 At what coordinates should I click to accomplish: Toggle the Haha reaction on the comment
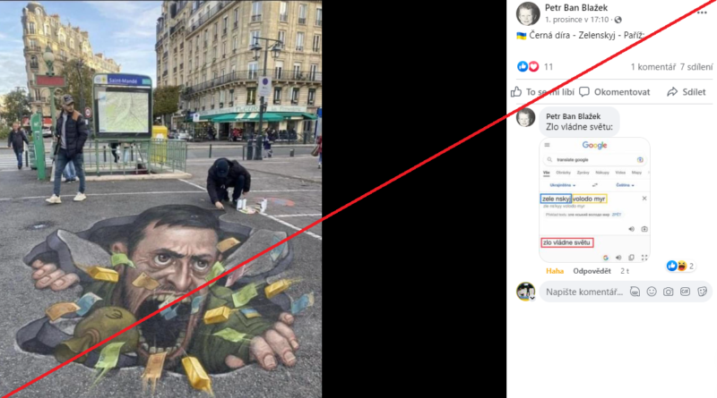click(555, 271)
